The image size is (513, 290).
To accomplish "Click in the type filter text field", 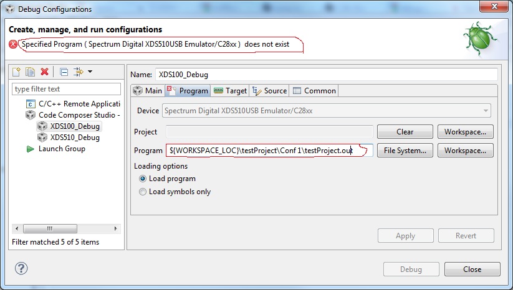I will (67, 89).
